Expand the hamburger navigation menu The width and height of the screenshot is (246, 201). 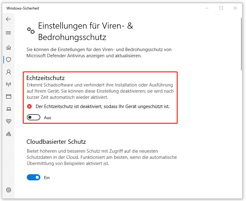click(x=8, y=33)
